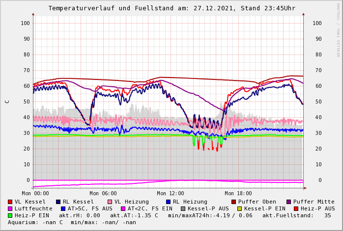The height and width of the screenshot is (231, 343).
Task: Click the red VL Kessel legend swatch
Action: [x=10, y=202]
